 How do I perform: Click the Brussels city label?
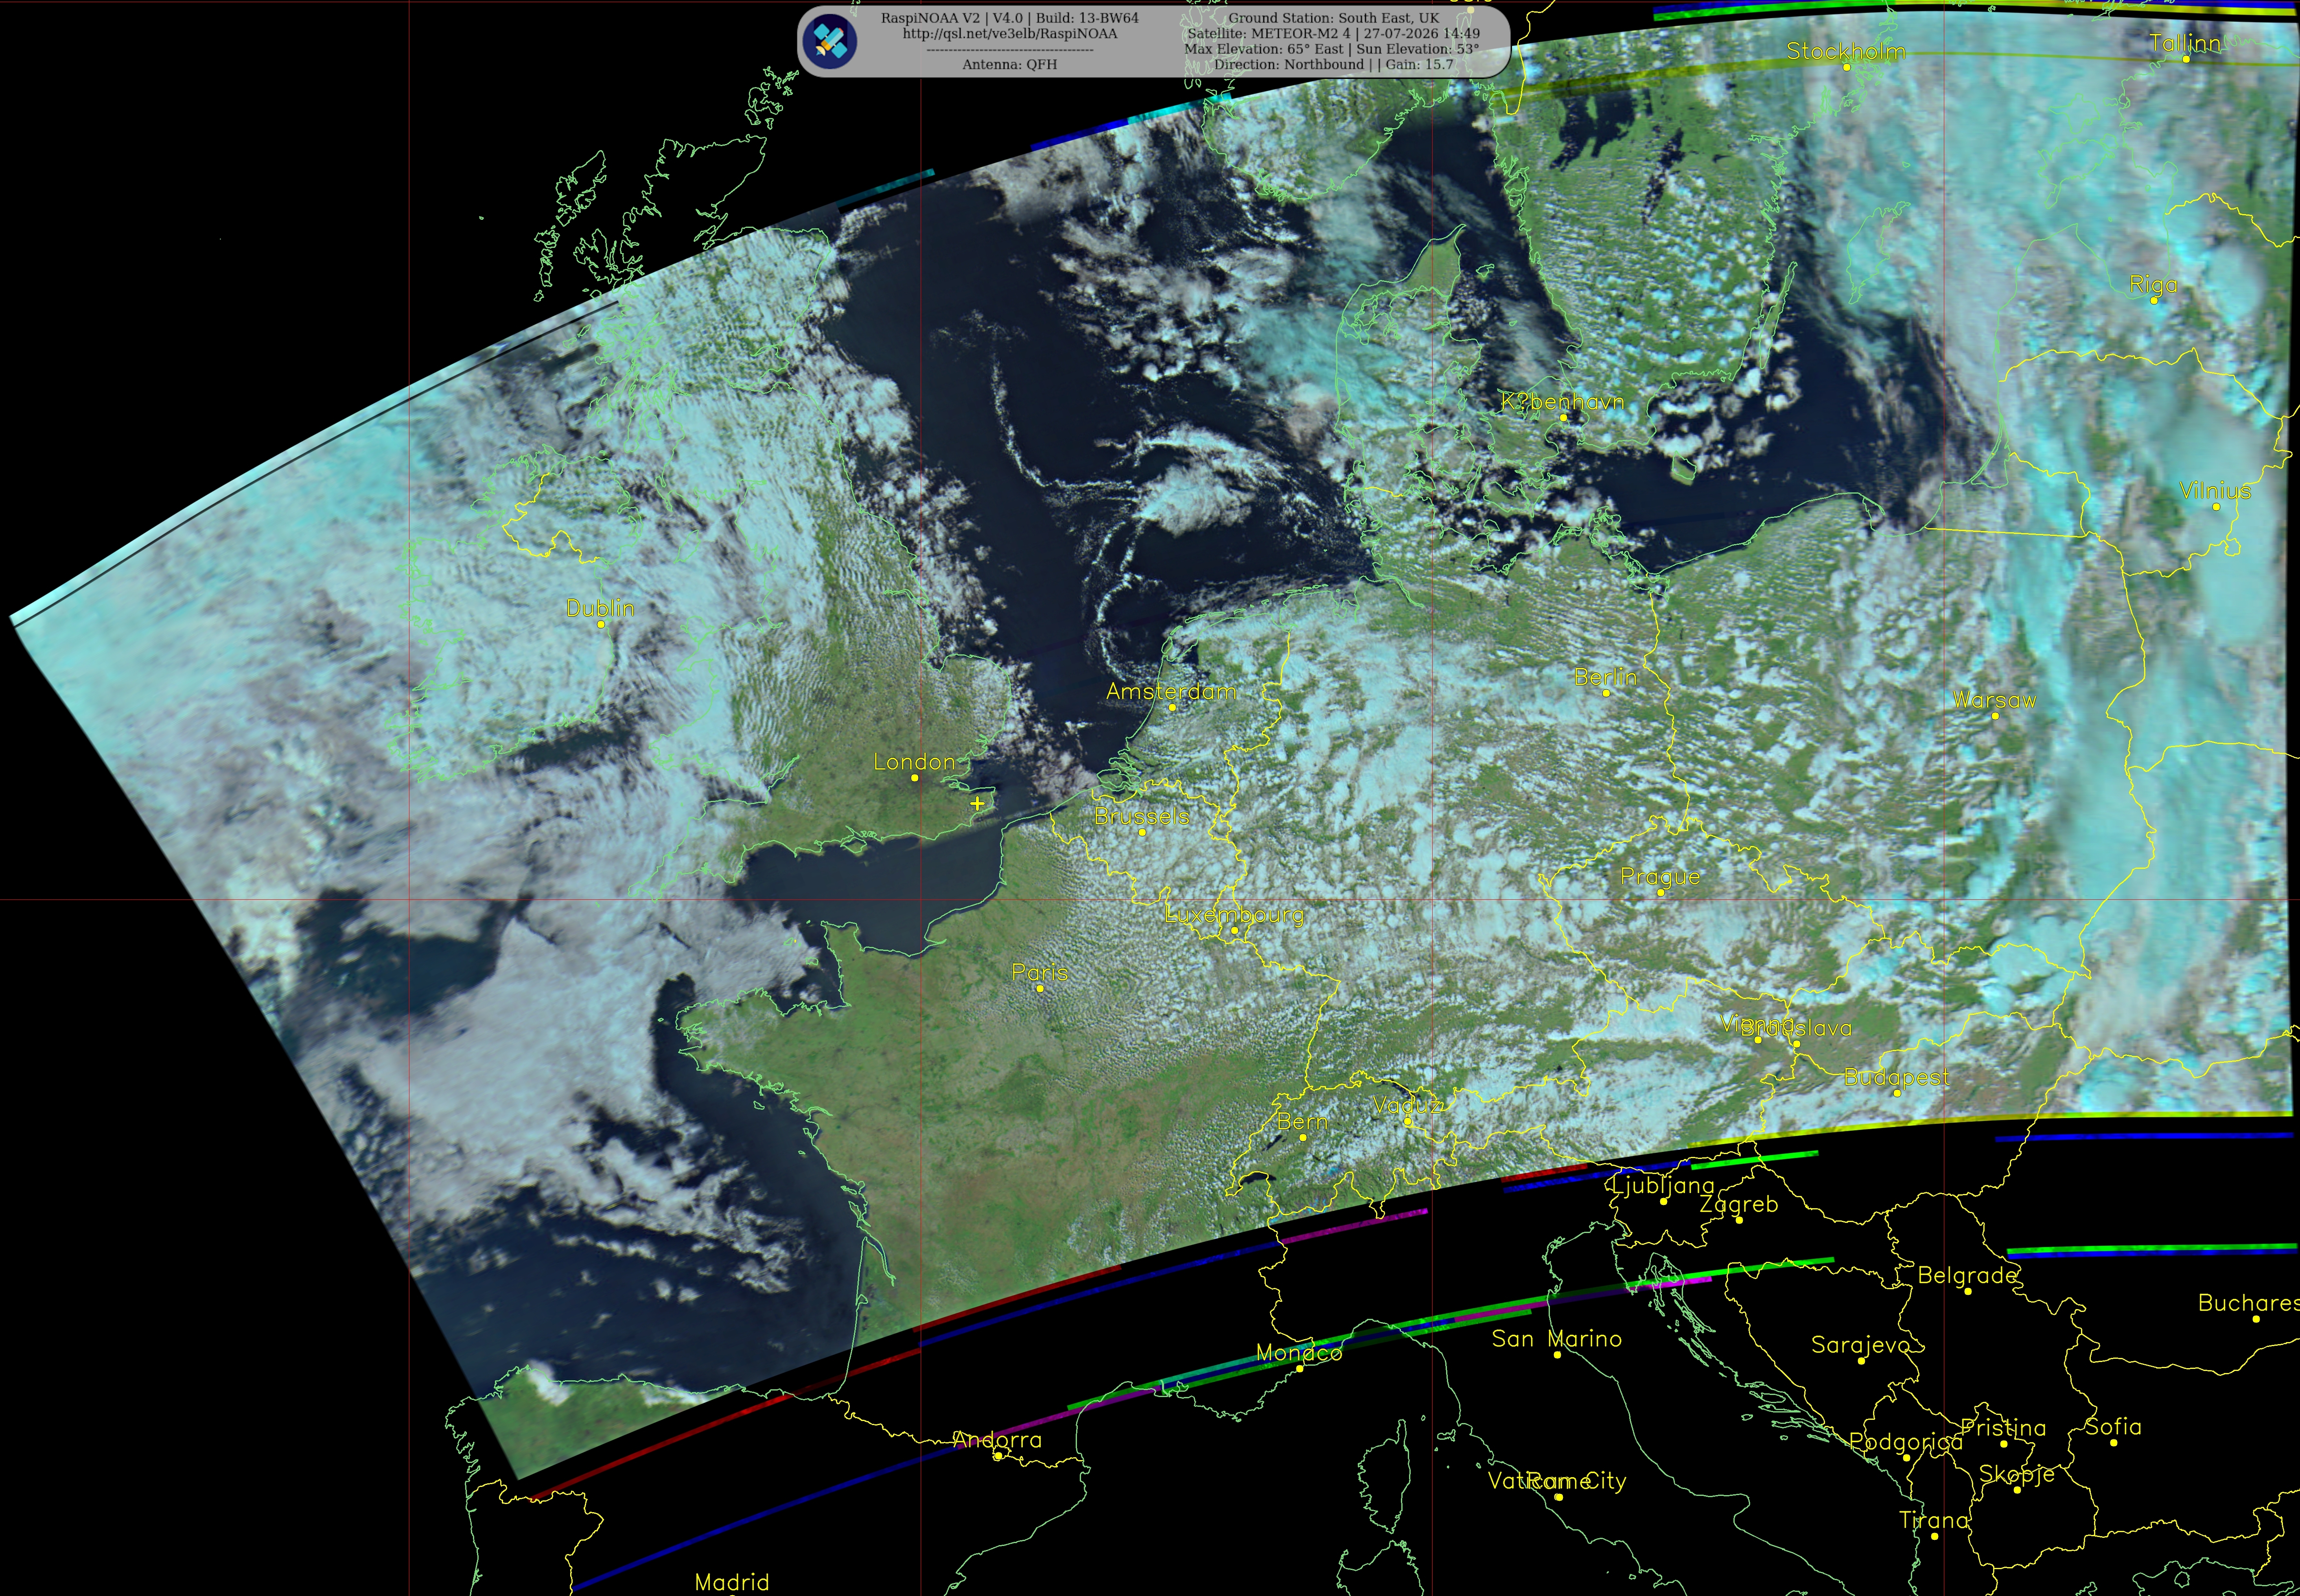coord(1142,817)
